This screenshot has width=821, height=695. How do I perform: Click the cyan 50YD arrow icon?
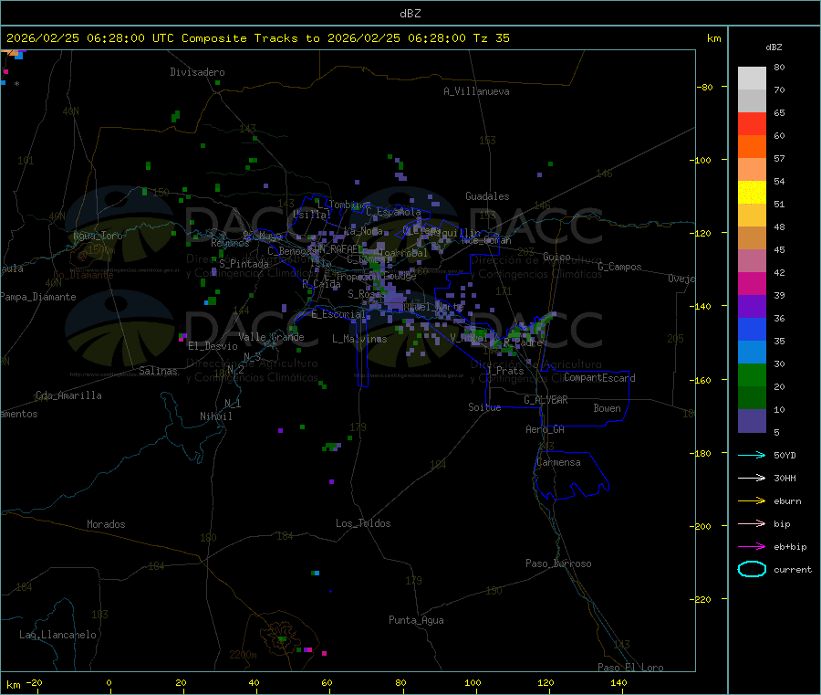[752, 455]
